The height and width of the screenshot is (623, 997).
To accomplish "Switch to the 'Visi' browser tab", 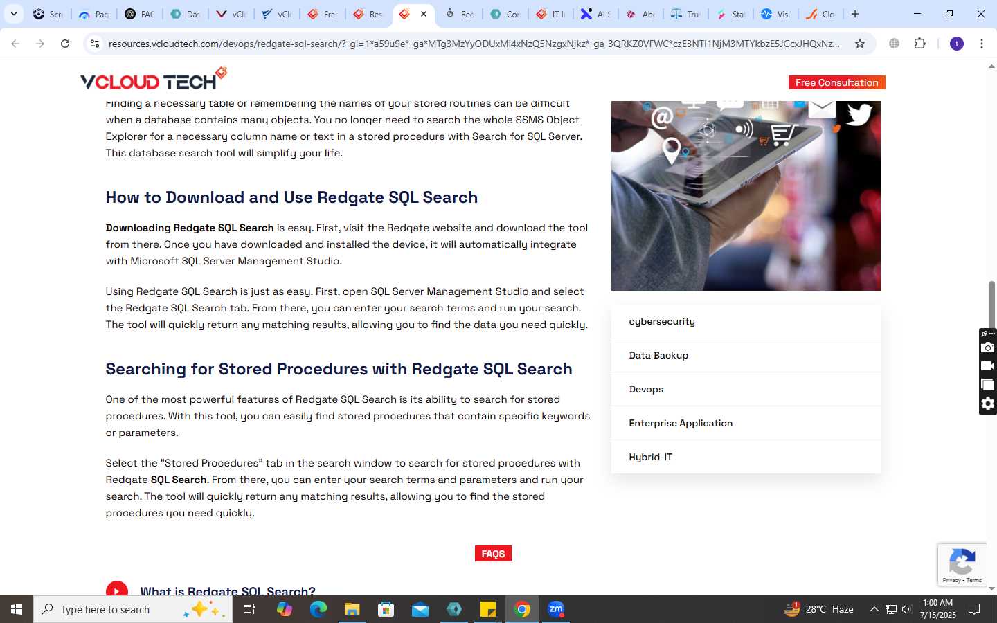I will coord(775,14).
